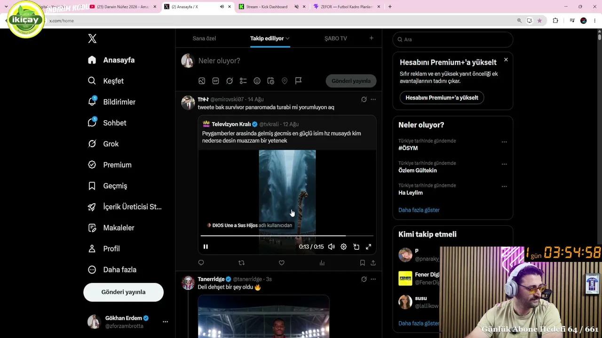Share the emirovski07 post
Screen dimensions: 602x338
(x=373, y=263)
